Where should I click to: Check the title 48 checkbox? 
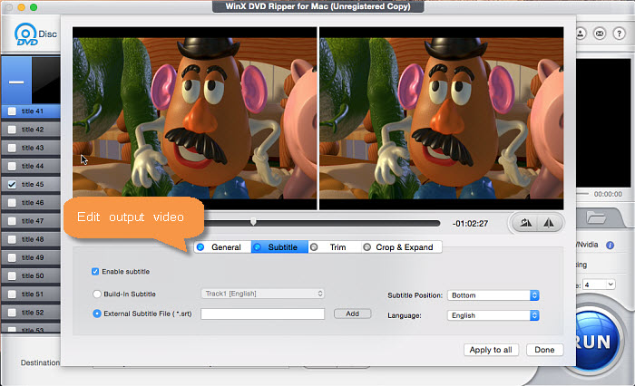click(12, 239)
